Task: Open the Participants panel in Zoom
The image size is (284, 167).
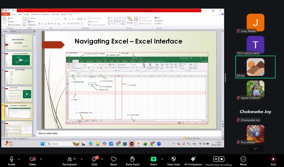Action: tap(70, 161)
